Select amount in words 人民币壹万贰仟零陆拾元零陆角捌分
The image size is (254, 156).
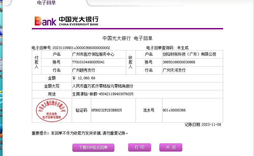103,86
